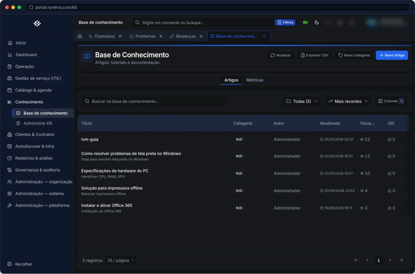
Task: Export the list with Exportar CSV
Action: [315, 55]
